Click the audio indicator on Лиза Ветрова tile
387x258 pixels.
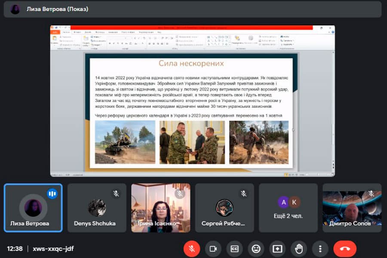(x=52, y=194)
